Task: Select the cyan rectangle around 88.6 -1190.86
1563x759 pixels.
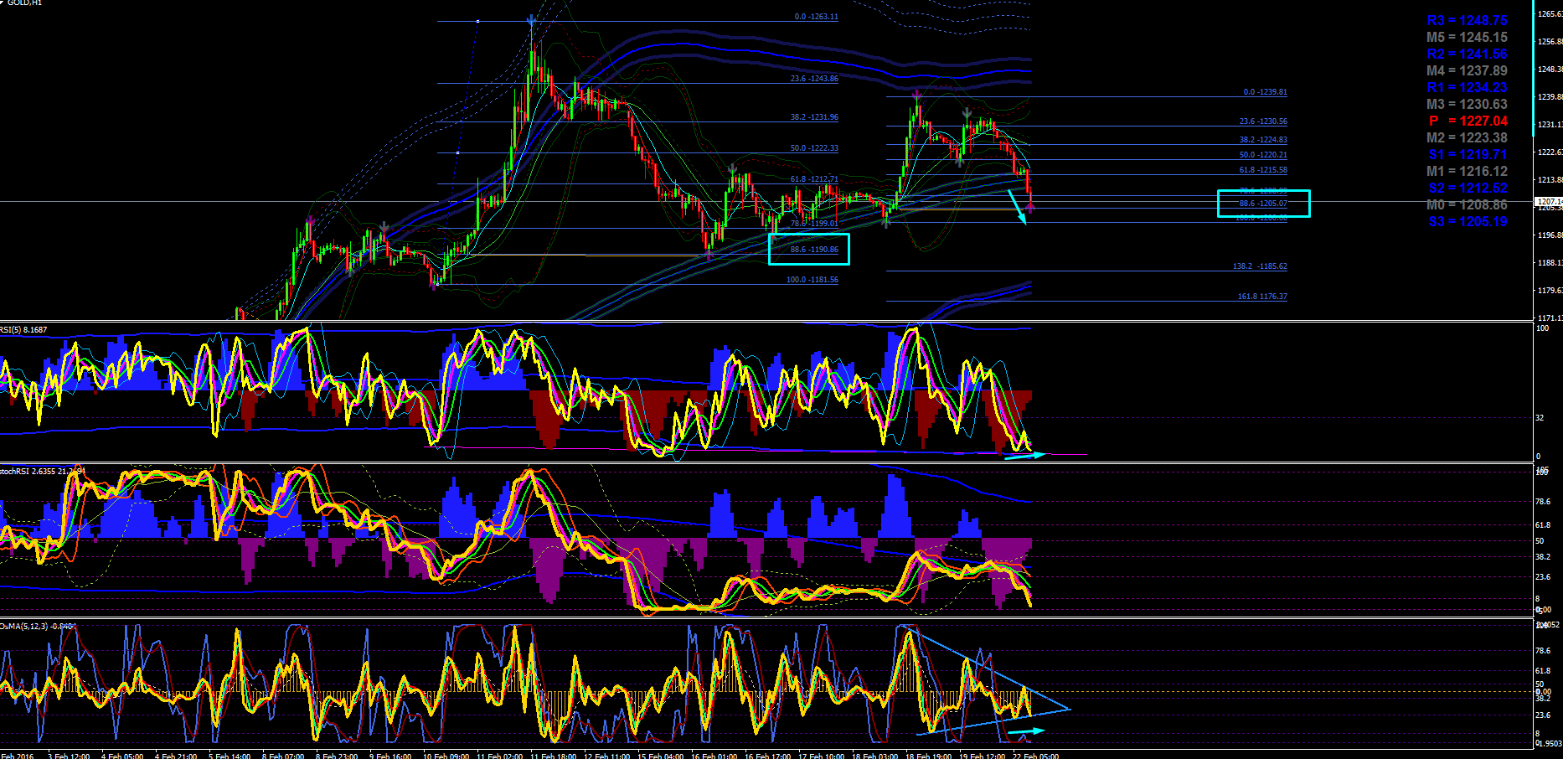Action: click(809, 249)
